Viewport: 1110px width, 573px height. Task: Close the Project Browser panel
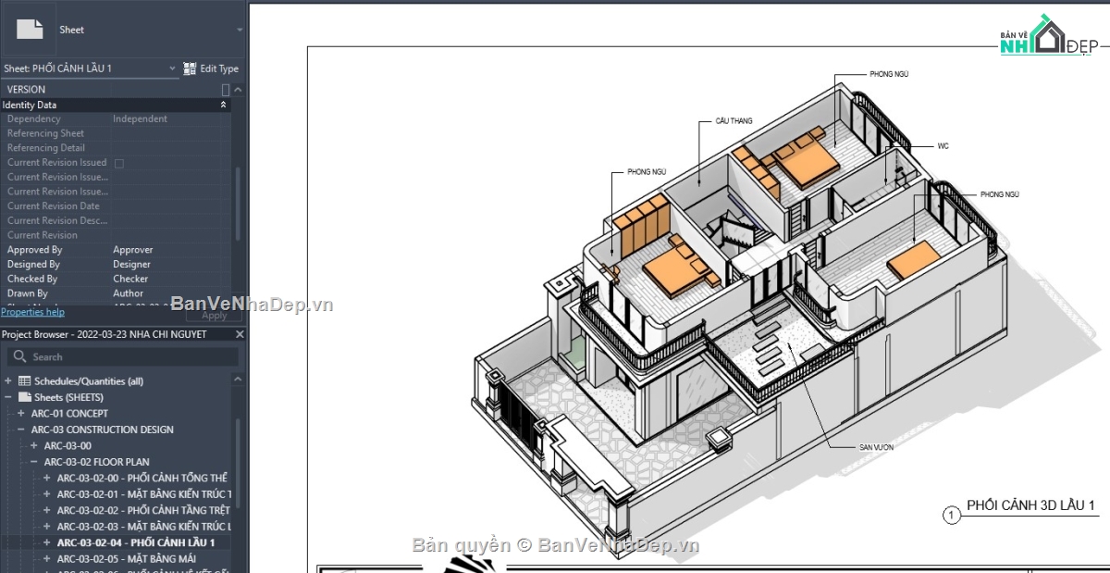[240, 334]
